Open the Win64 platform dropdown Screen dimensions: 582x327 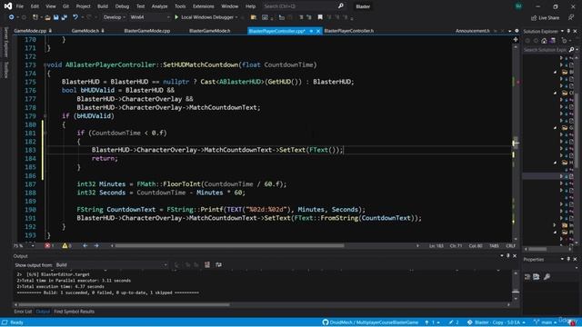click(149, 17)
